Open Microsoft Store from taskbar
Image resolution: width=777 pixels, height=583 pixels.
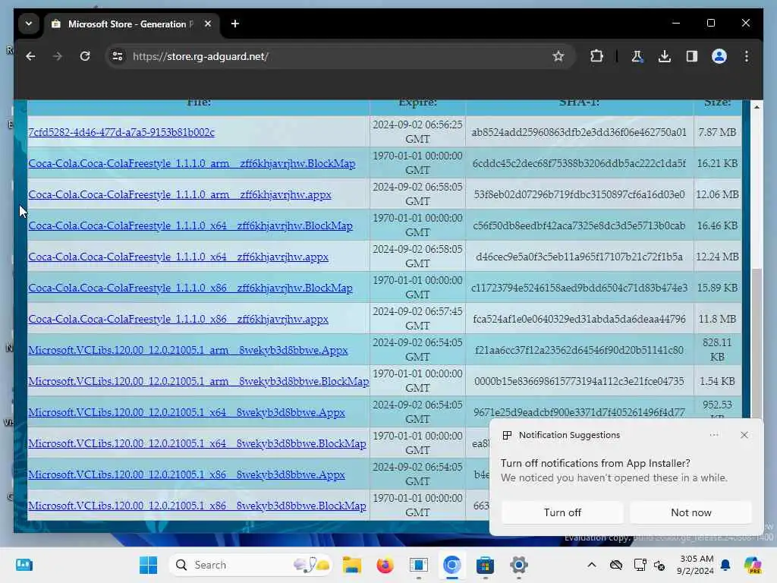coord(485,565)
